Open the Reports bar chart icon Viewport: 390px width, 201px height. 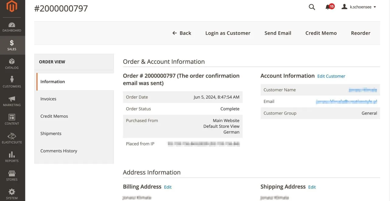point(12,155)
